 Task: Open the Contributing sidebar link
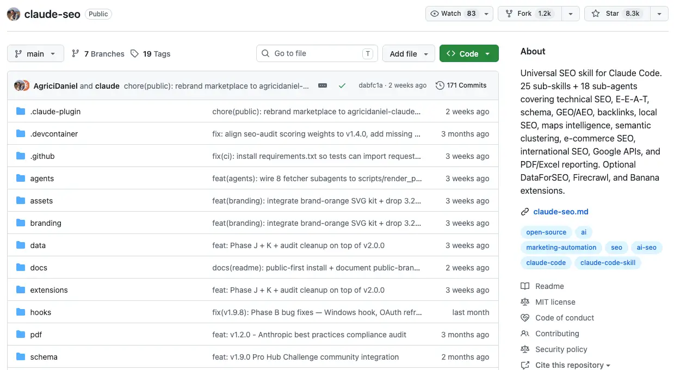pyautogui.click(x=557, y=334)
